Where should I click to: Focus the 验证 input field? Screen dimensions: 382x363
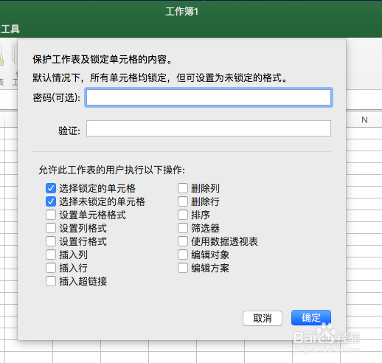(x=209, y=128)
